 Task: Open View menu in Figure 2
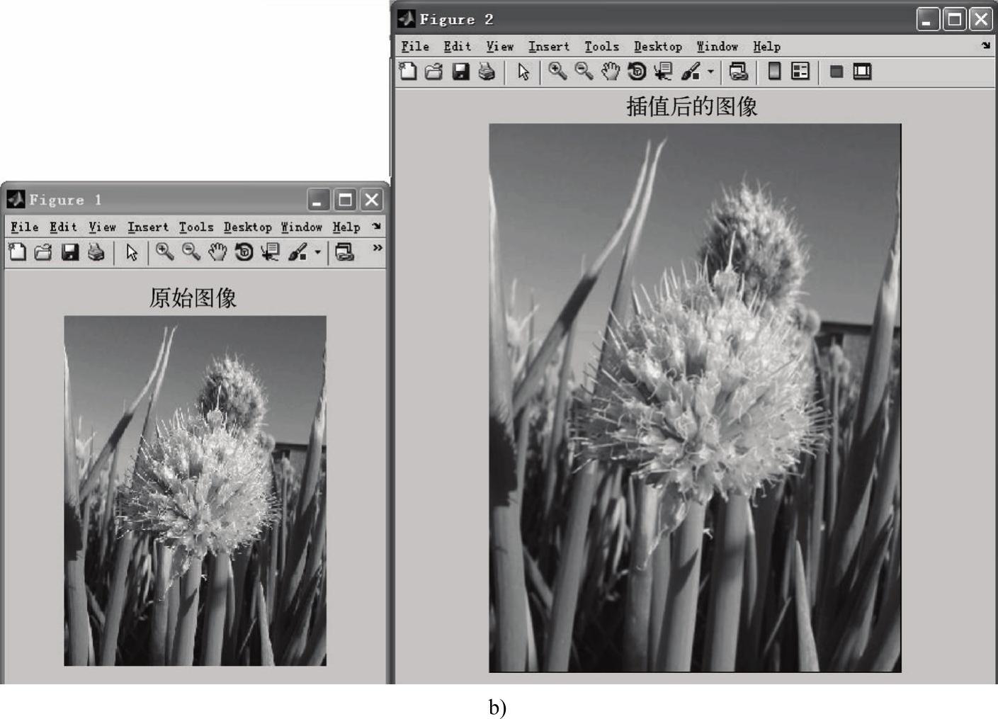[x=499, y=46]
